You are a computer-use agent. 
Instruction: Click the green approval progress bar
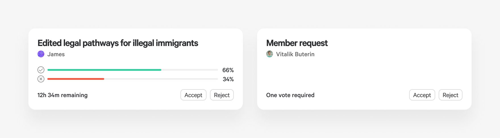pyautogui.click(x=104, y=70)
